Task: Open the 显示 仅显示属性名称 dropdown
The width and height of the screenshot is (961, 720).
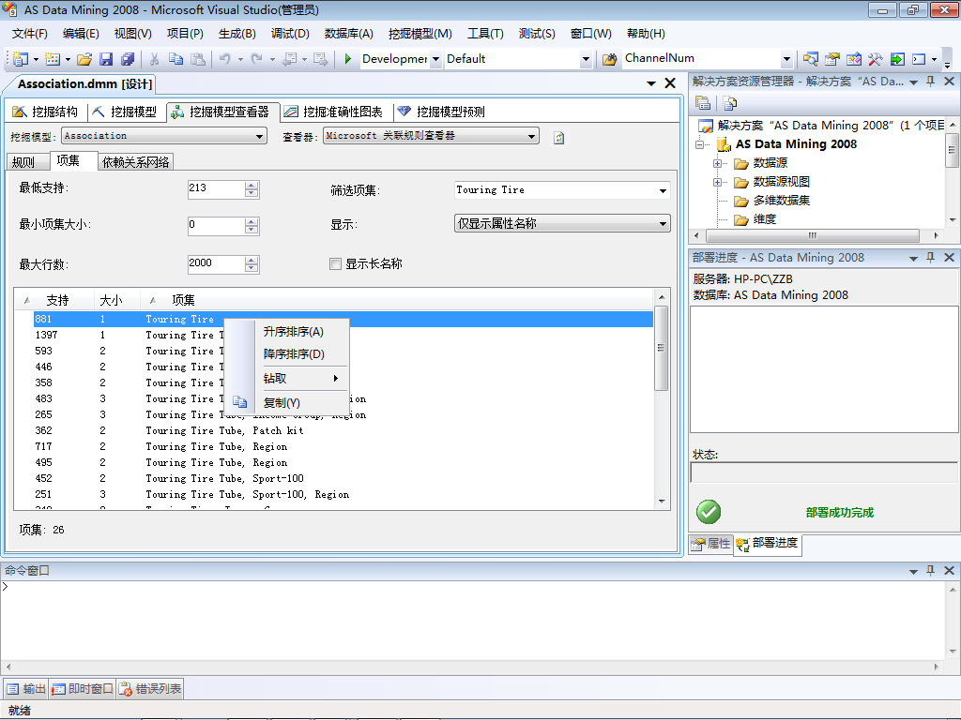Action: (663, 223)
